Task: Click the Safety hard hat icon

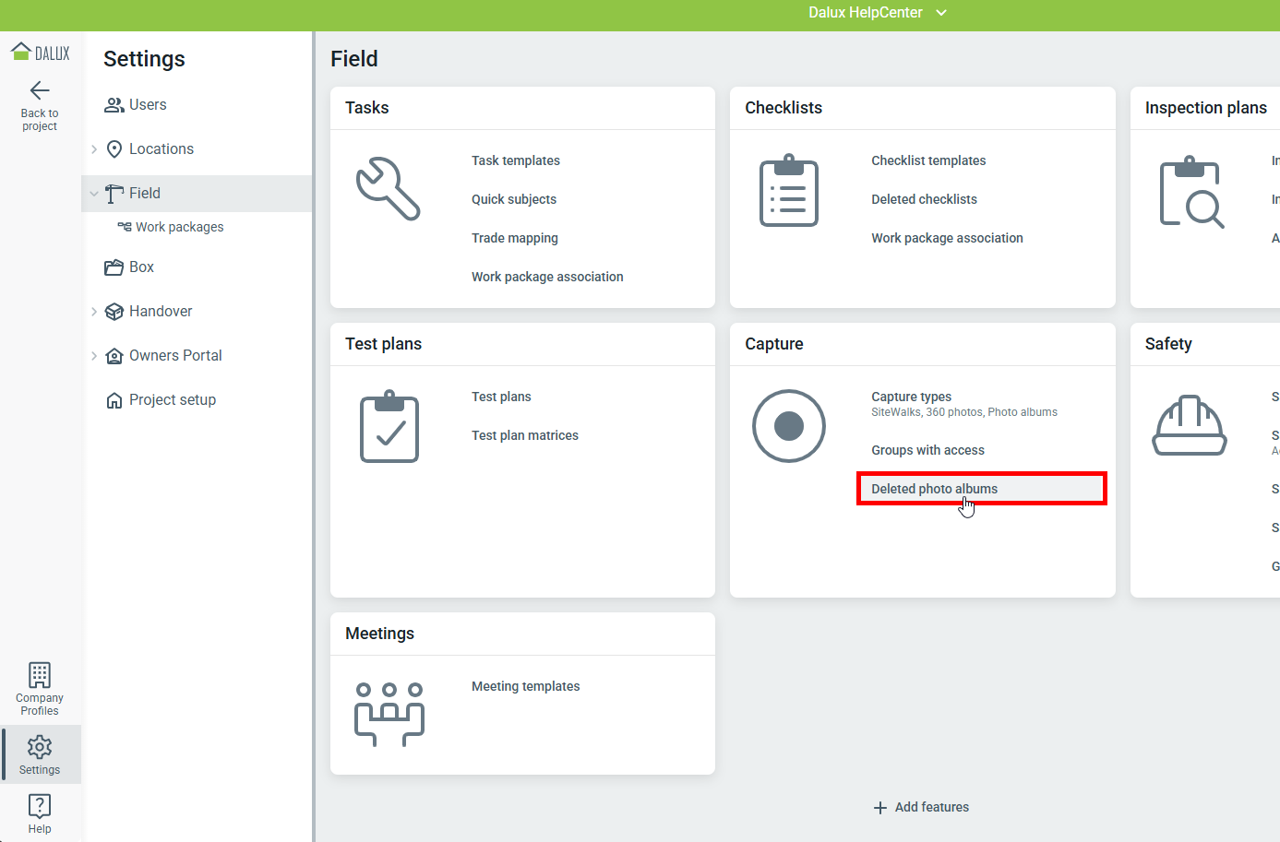Action: click(x=1189, y=426)
